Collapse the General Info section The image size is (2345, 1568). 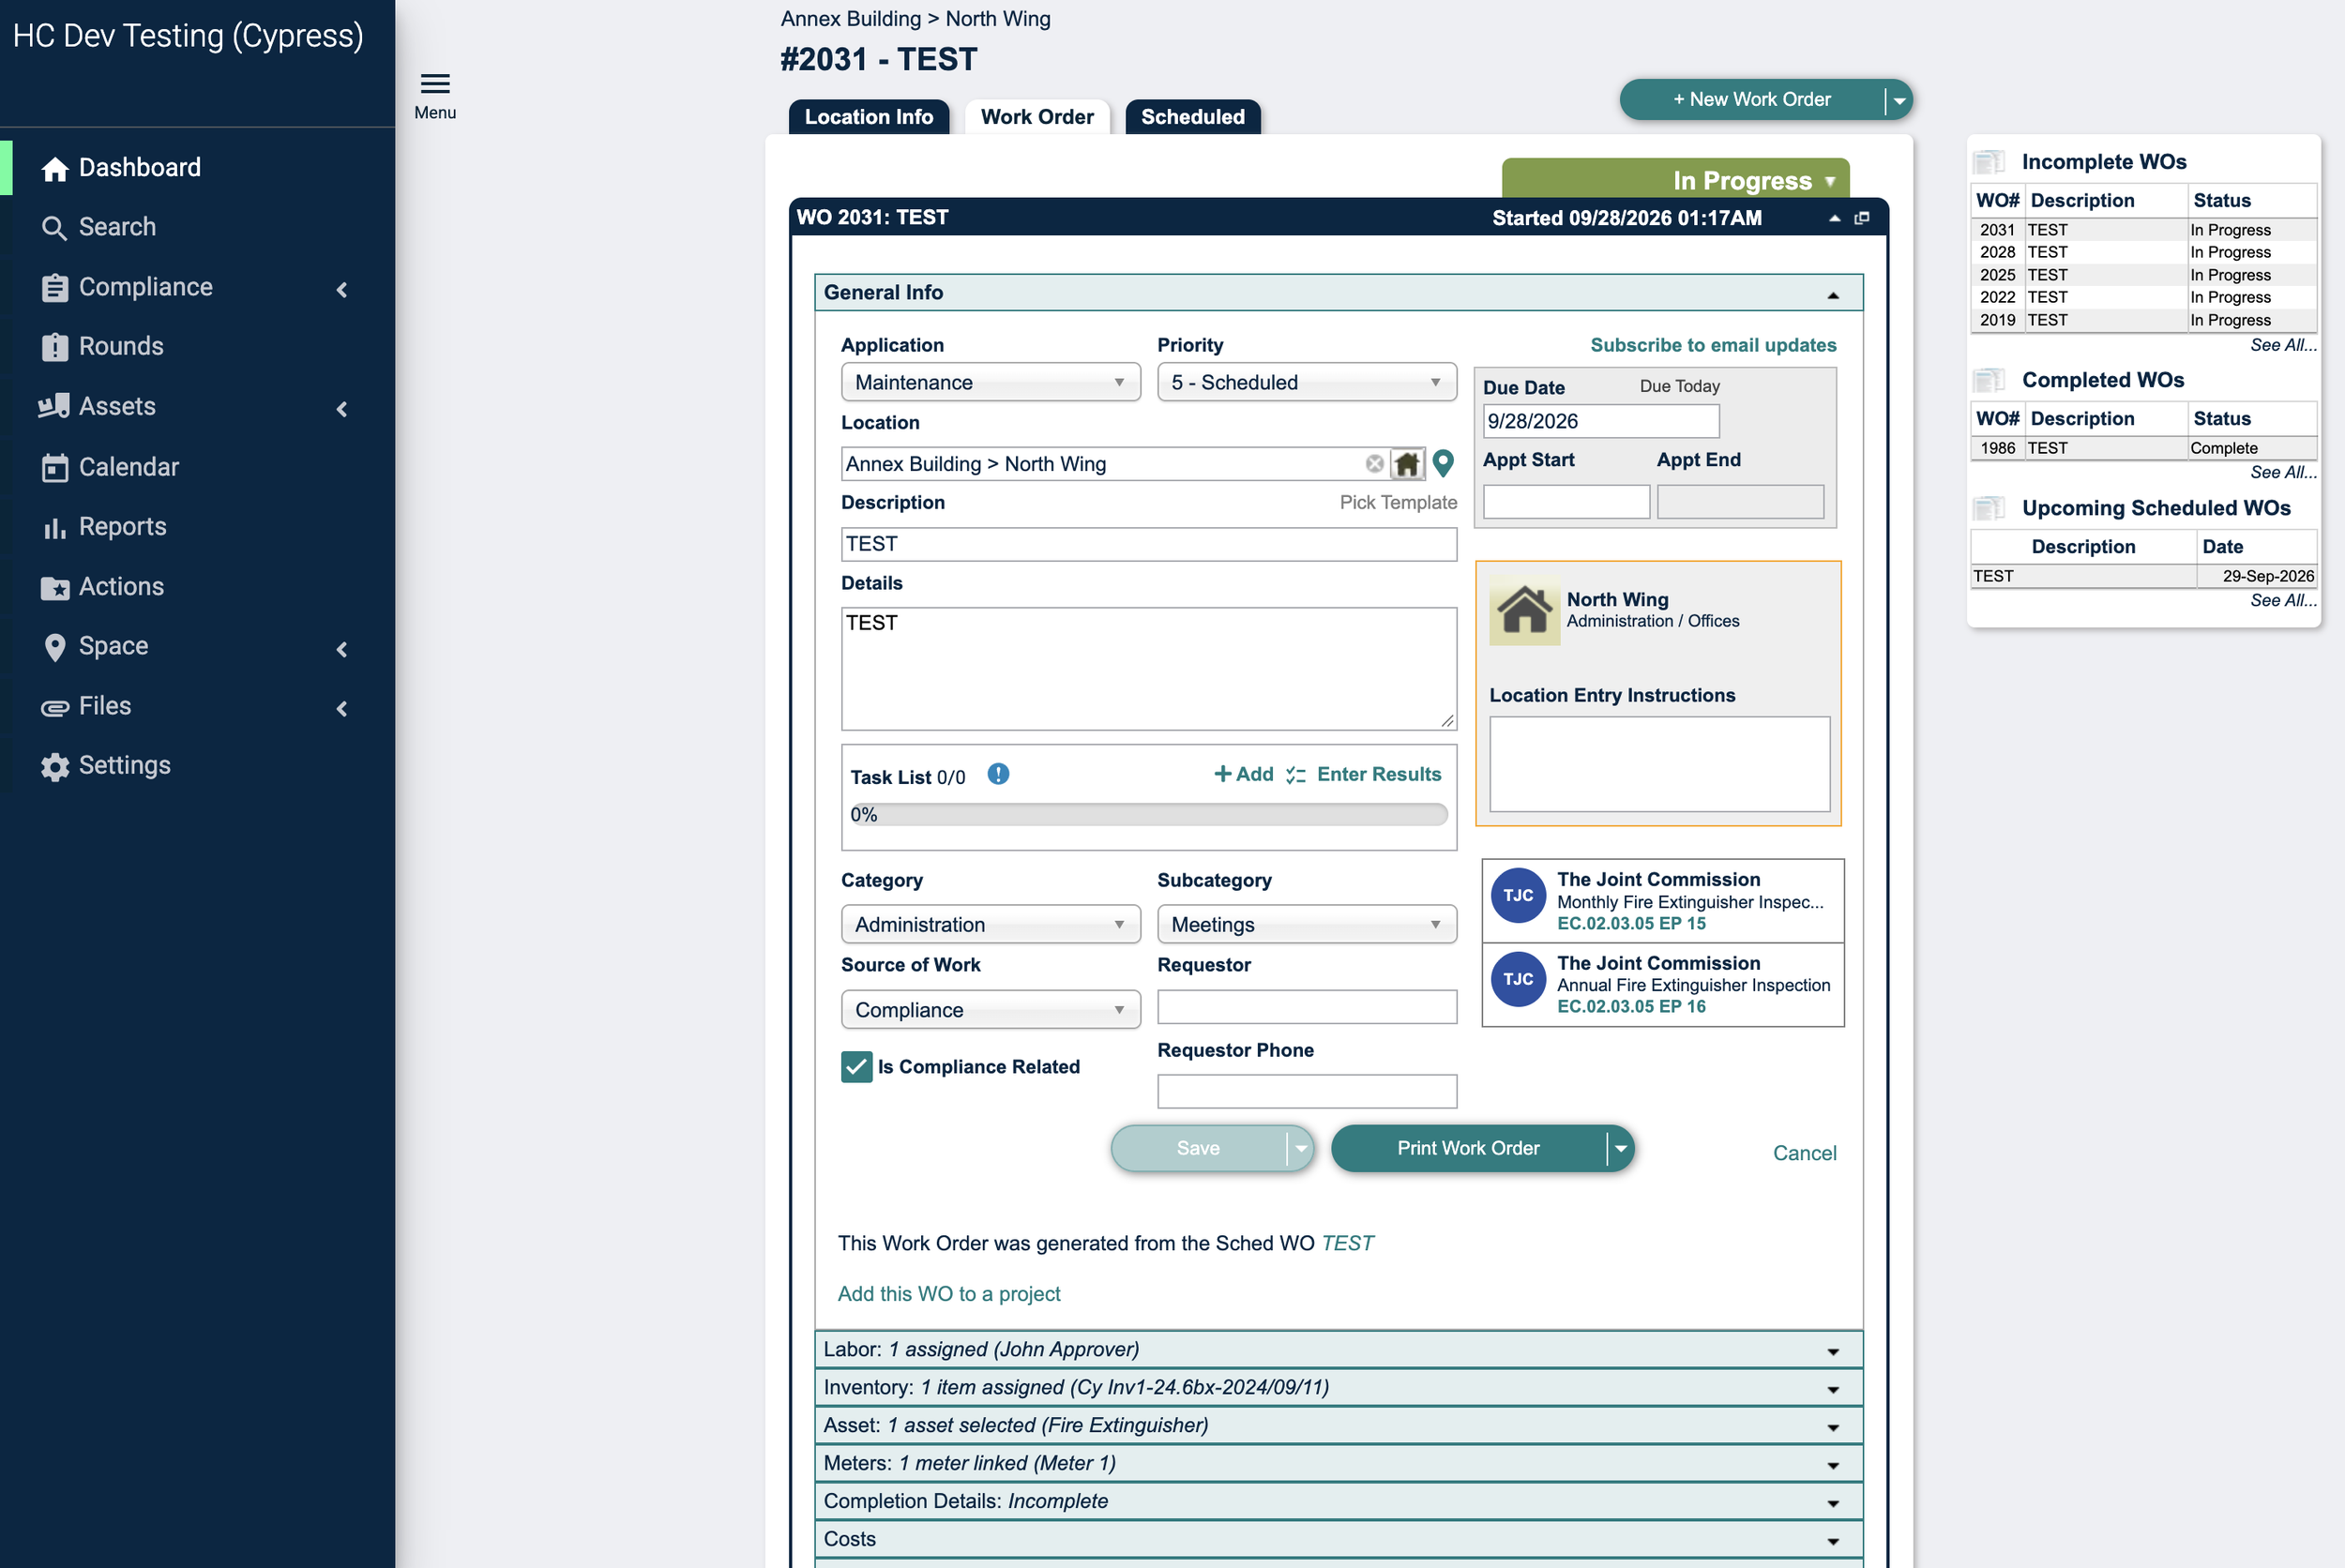[x=1338, y=293]
